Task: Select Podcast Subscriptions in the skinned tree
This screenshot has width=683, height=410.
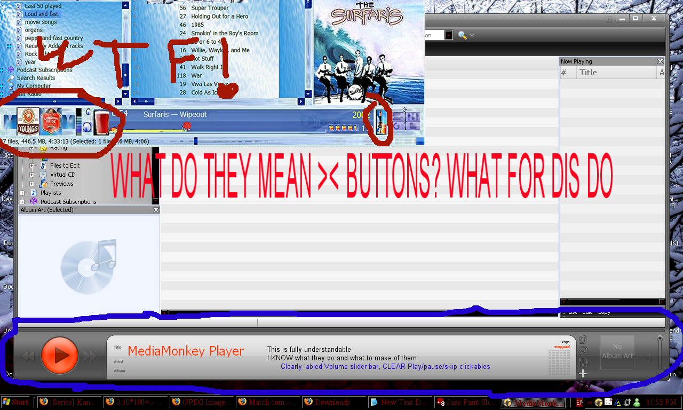Action: point(44,70)
